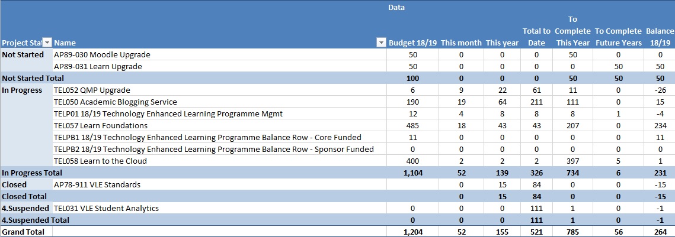Select the Grand Total row label
The width and height of the screenshot is (675, 237).
click(23, 232)
